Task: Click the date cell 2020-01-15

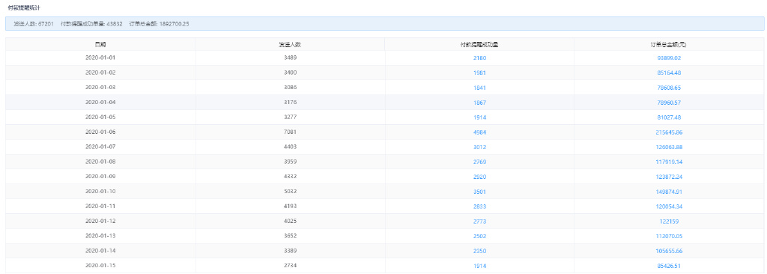Action: (x=100, y=267)
